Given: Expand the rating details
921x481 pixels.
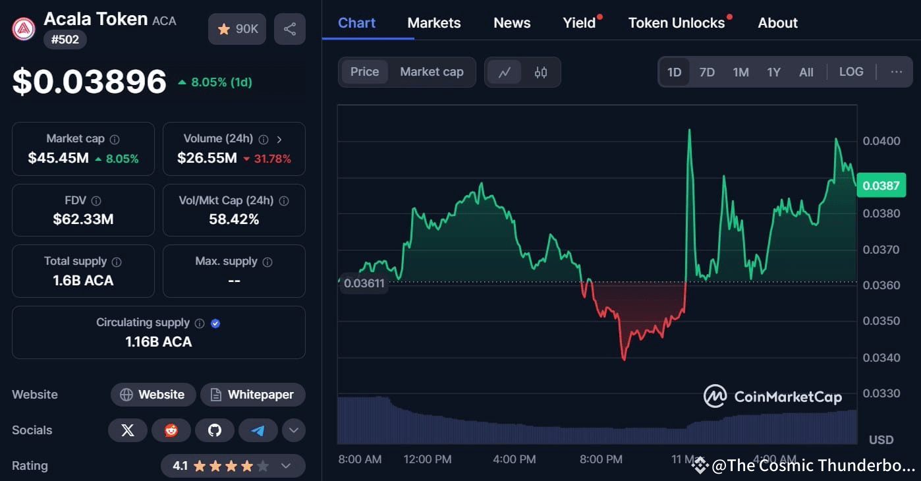Looking at the screenshot, I should (x=286, y=465).
